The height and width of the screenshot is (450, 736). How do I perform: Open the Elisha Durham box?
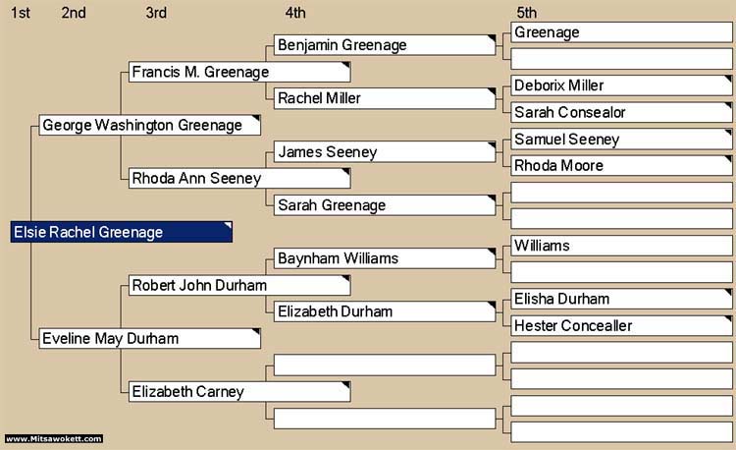pyautogui.click(x=621, y=299)
